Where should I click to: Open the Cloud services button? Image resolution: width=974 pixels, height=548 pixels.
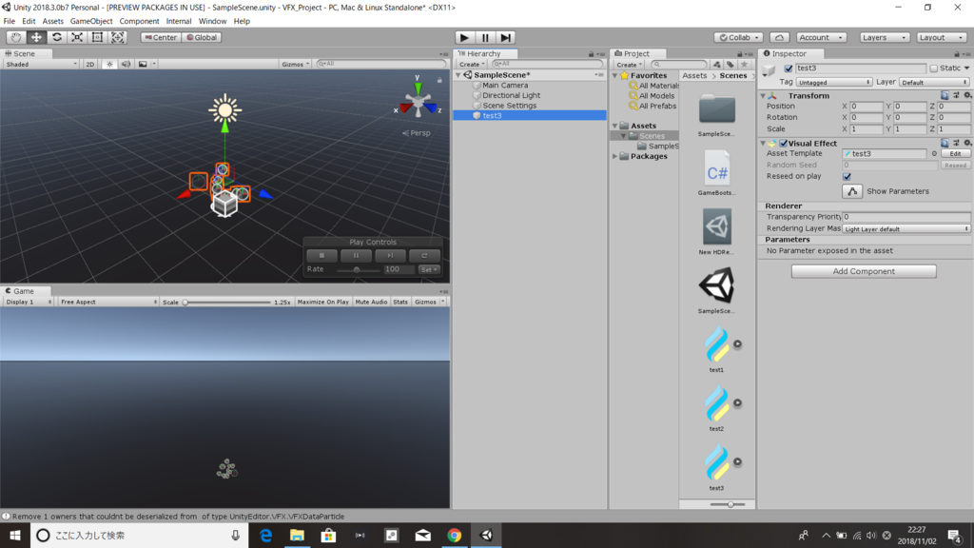pyautogui.click(x=779, y=37)
